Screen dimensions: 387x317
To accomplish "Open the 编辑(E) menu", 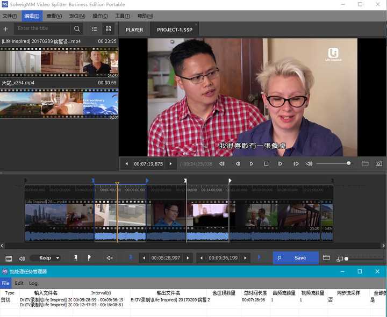I will coord(32,16).
